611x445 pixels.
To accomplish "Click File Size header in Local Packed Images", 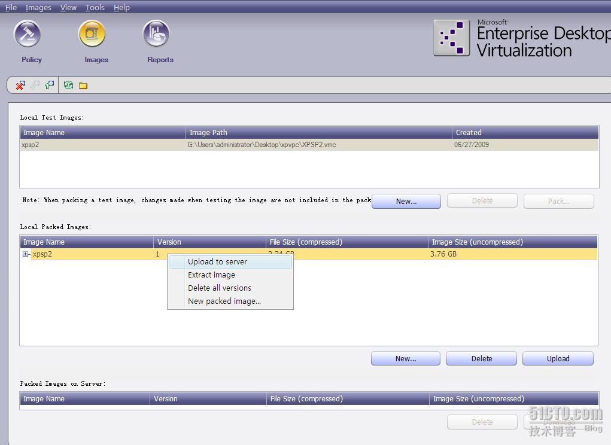I will pyautogui.click(x=347, y=242).
